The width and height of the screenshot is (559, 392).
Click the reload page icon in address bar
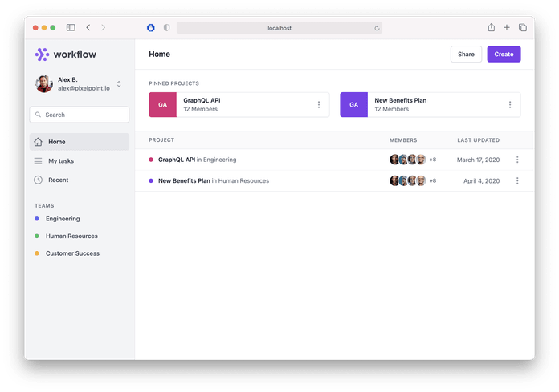(x=377, y=28)
